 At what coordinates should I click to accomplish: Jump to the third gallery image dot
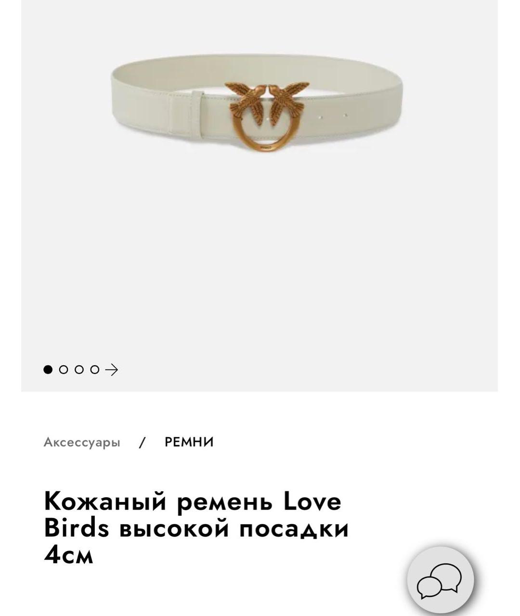coord(79,370)
